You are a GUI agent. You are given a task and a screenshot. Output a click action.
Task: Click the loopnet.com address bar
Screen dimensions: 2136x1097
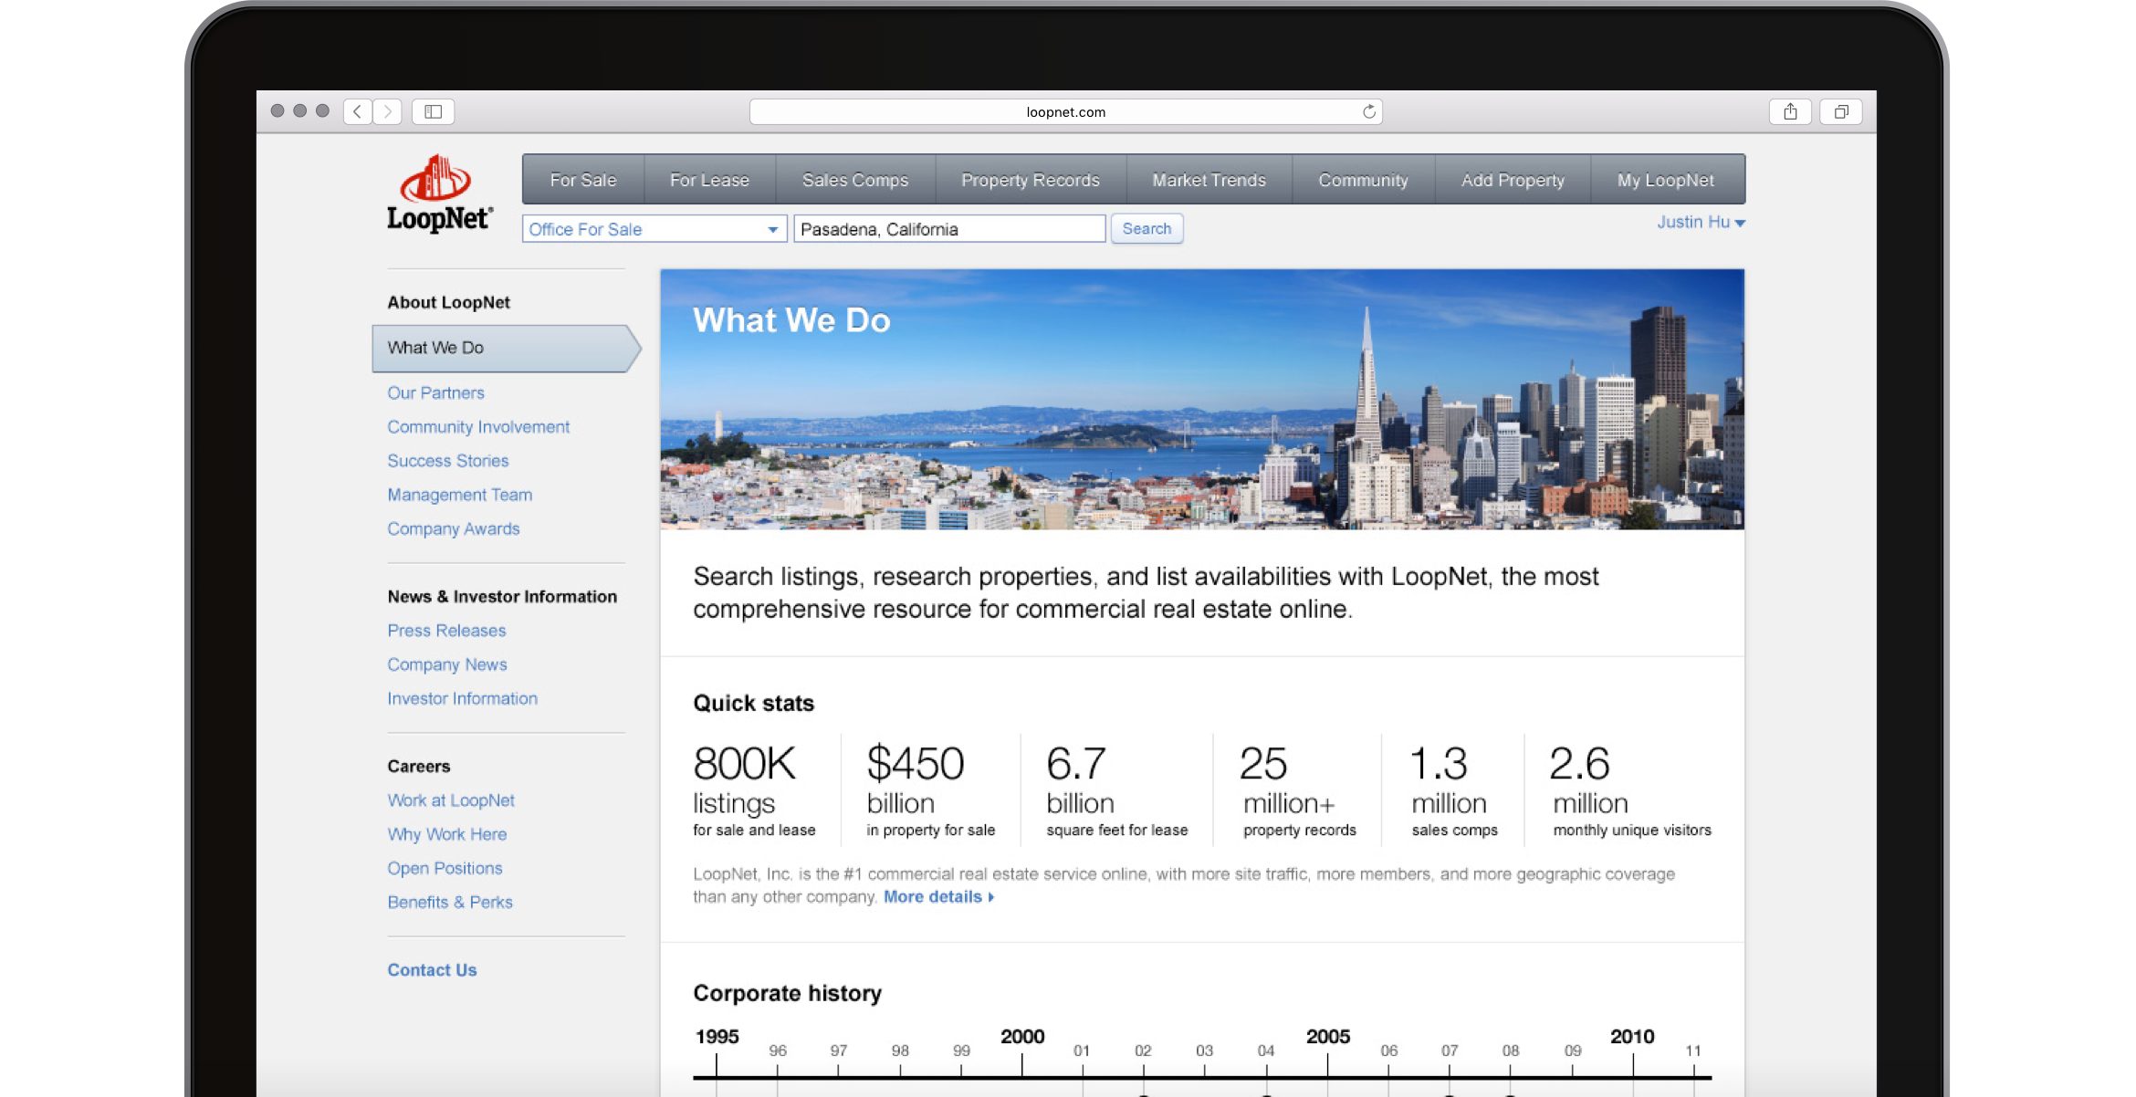point(1065,111)
